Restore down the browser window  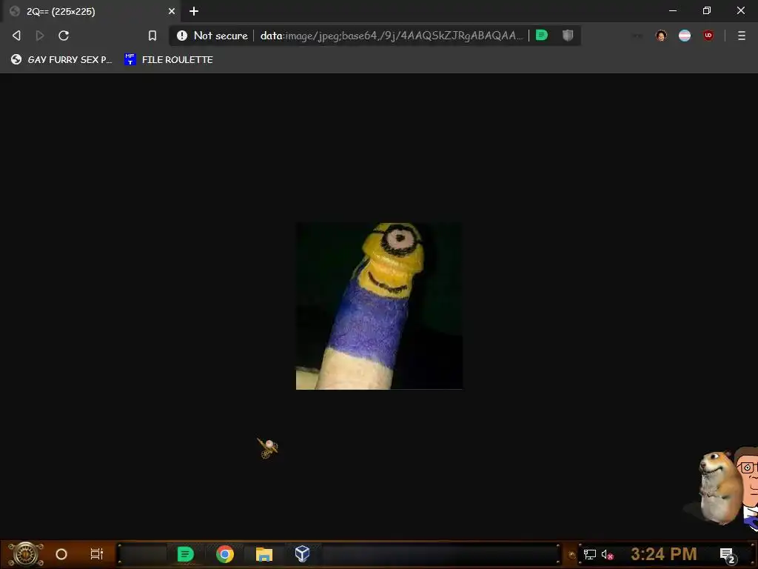[x=707, y=10]
